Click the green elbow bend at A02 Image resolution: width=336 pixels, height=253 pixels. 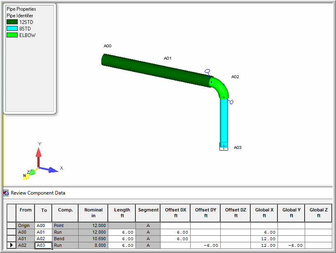[x=220, y=88]
